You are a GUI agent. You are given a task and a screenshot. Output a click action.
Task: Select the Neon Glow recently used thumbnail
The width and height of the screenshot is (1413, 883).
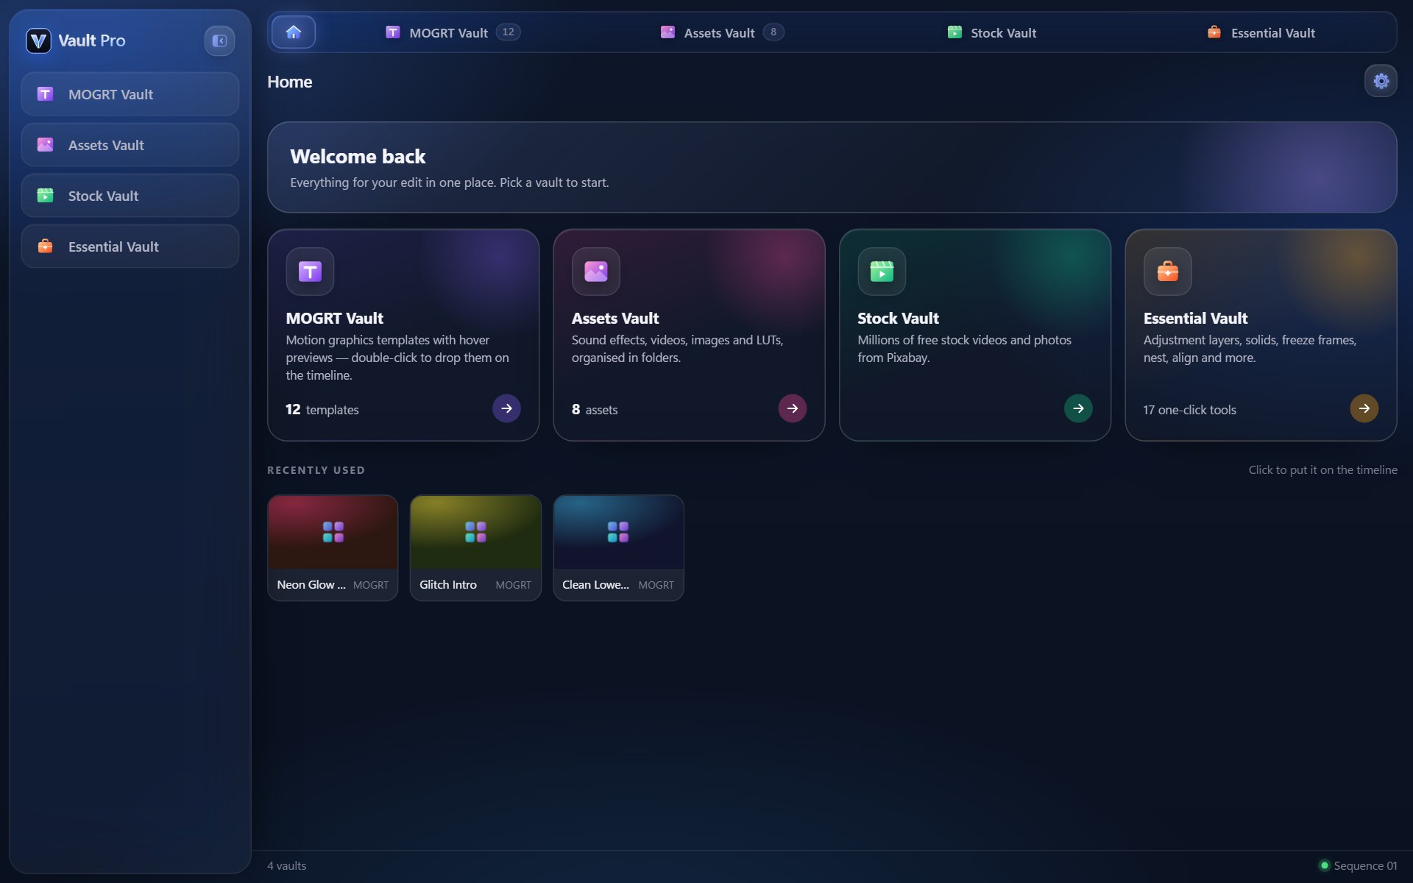(333, 548)
